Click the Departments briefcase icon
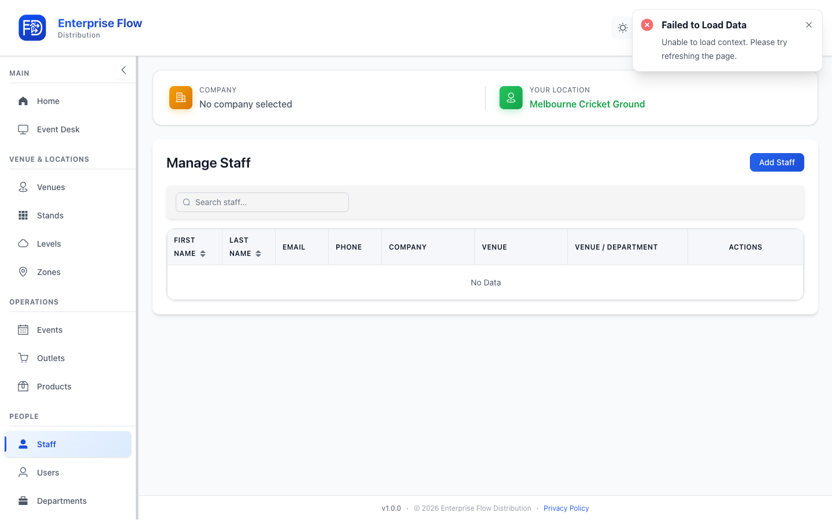Image resolution: width=832 pixels, height=520 pixels. tap(23, 501)
